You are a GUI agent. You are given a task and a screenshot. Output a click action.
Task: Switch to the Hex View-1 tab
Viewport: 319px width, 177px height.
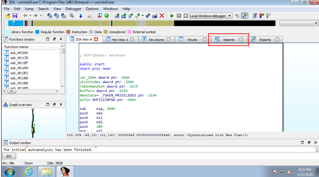coord(120,40)
